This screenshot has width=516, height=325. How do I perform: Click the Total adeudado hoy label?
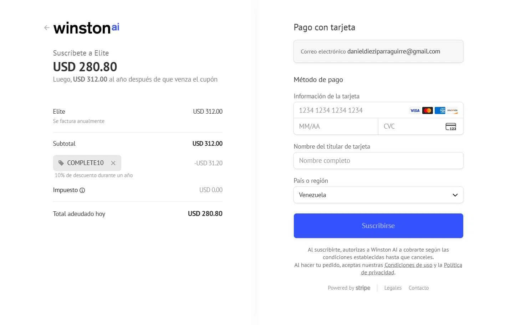(x=79, y=214)
